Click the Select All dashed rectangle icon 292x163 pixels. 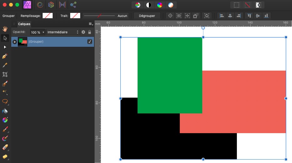pyautogui.click(x=237, y=5)
